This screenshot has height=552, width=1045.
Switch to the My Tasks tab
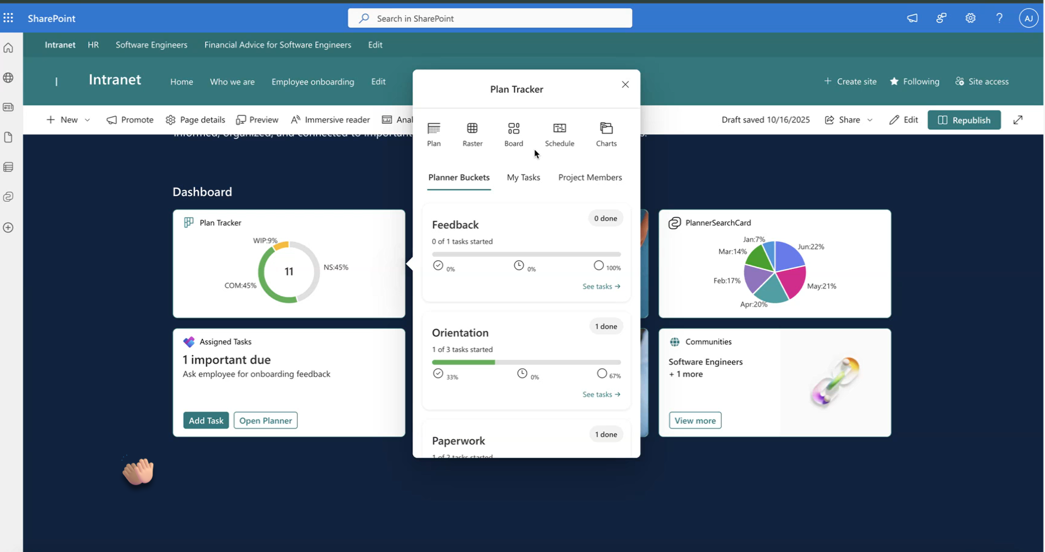(x=523, y=177)
